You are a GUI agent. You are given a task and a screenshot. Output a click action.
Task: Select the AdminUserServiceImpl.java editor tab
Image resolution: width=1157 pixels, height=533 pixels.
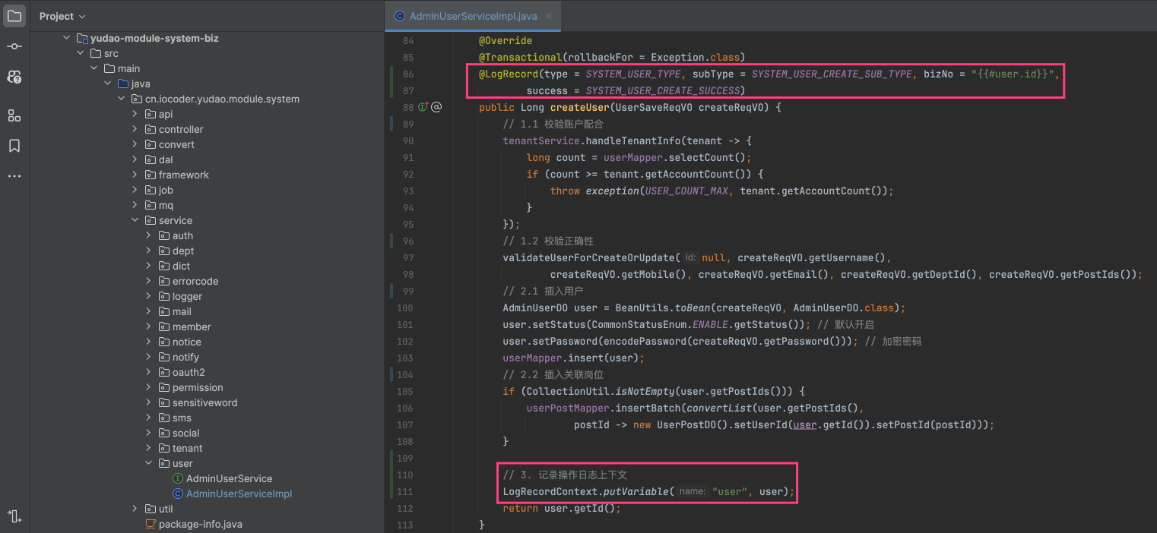(472, 16)
